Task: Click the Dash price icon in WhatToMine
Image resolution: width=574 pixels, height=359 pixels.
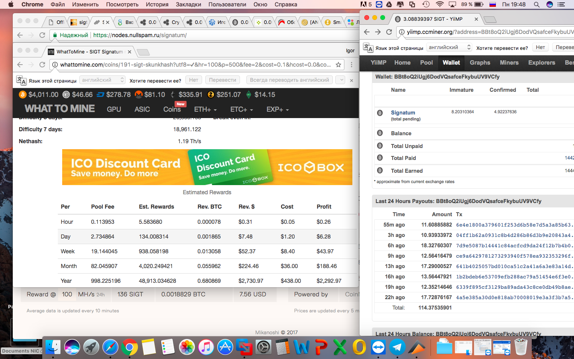Action: click(x=100, y=95)
